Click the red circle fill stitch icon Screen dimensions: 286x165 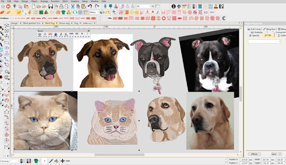(164, 18)
